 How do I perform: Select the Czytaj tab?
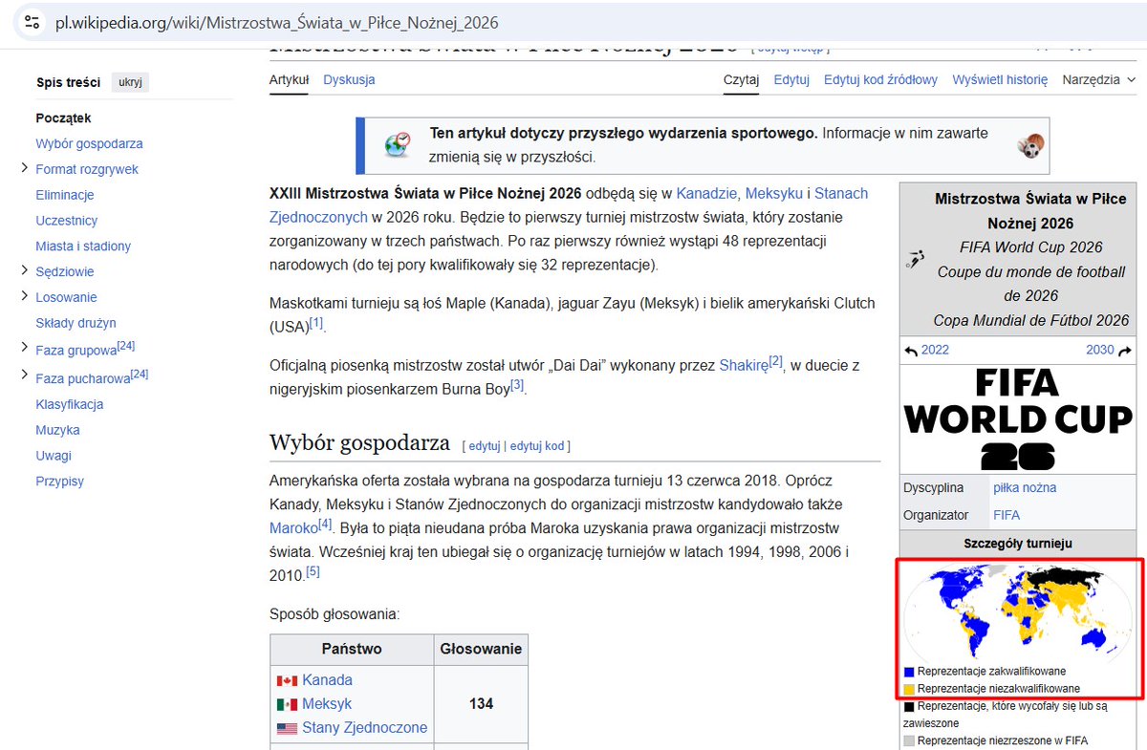[x=741, y=80]
